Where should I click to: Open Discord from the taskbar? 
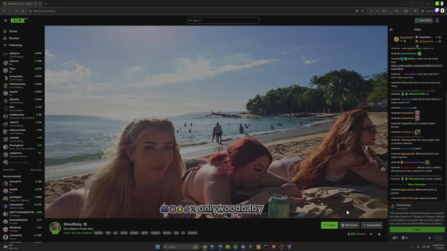243,247
